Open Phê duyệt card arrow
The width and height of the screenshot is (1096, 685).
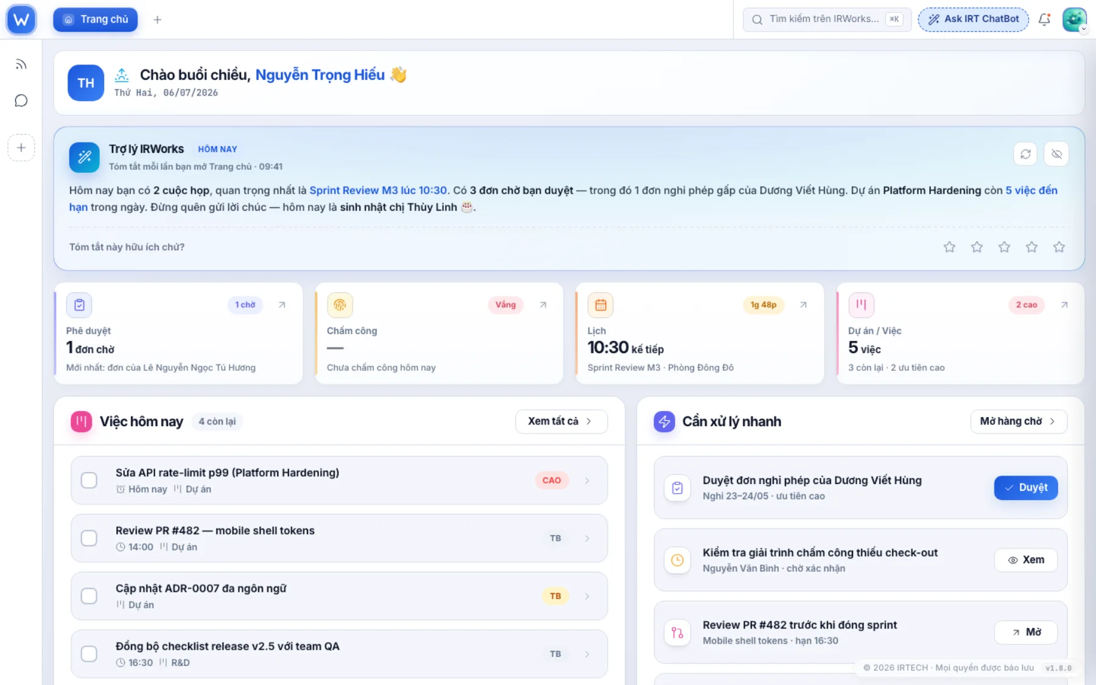tap(282, 304)
